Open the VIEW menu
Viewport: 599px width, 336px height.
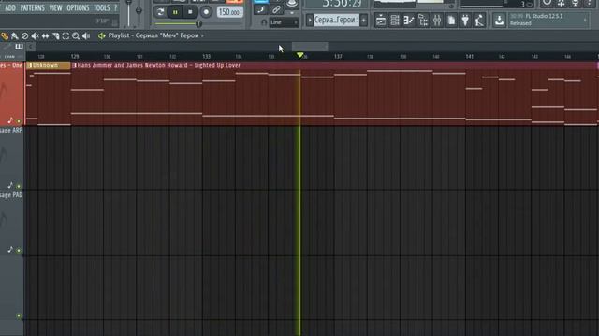56,8
